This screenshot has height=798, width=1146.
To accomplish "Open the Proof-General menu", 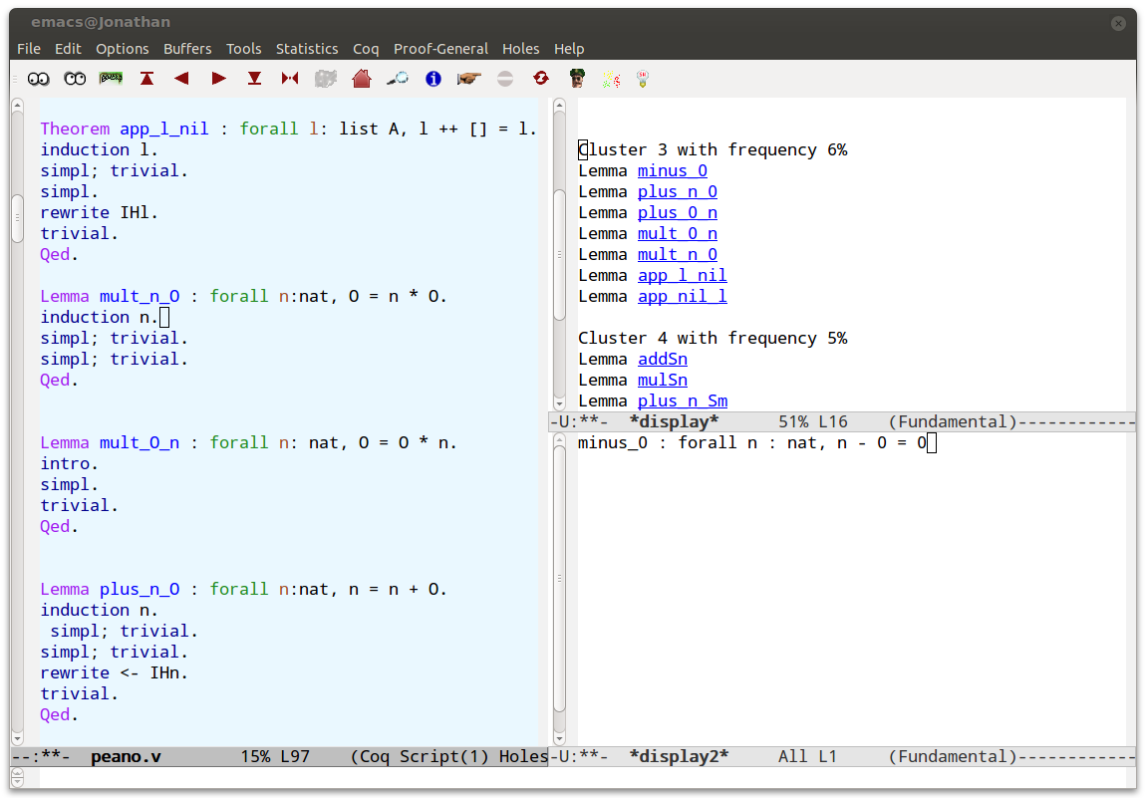I will pyautogui.click(x=440, y=49).
